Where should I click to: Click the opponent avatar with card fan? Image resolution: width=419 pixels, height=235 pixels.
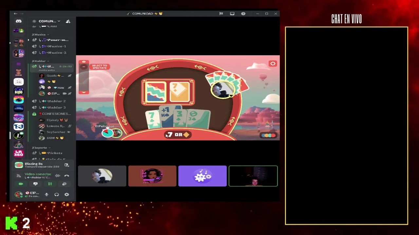pos(222,89)
